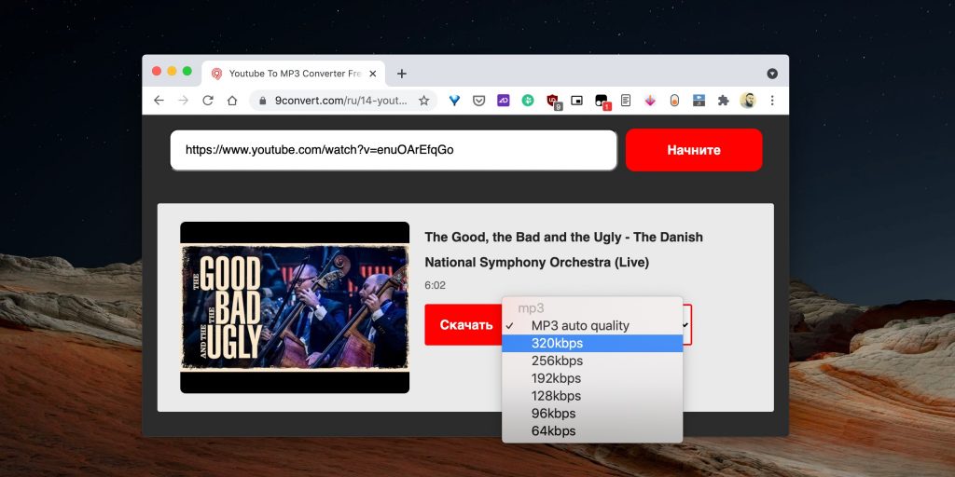Click the tab search down arrow
Screen dimensions: 955x477
[x=772, y=74]
